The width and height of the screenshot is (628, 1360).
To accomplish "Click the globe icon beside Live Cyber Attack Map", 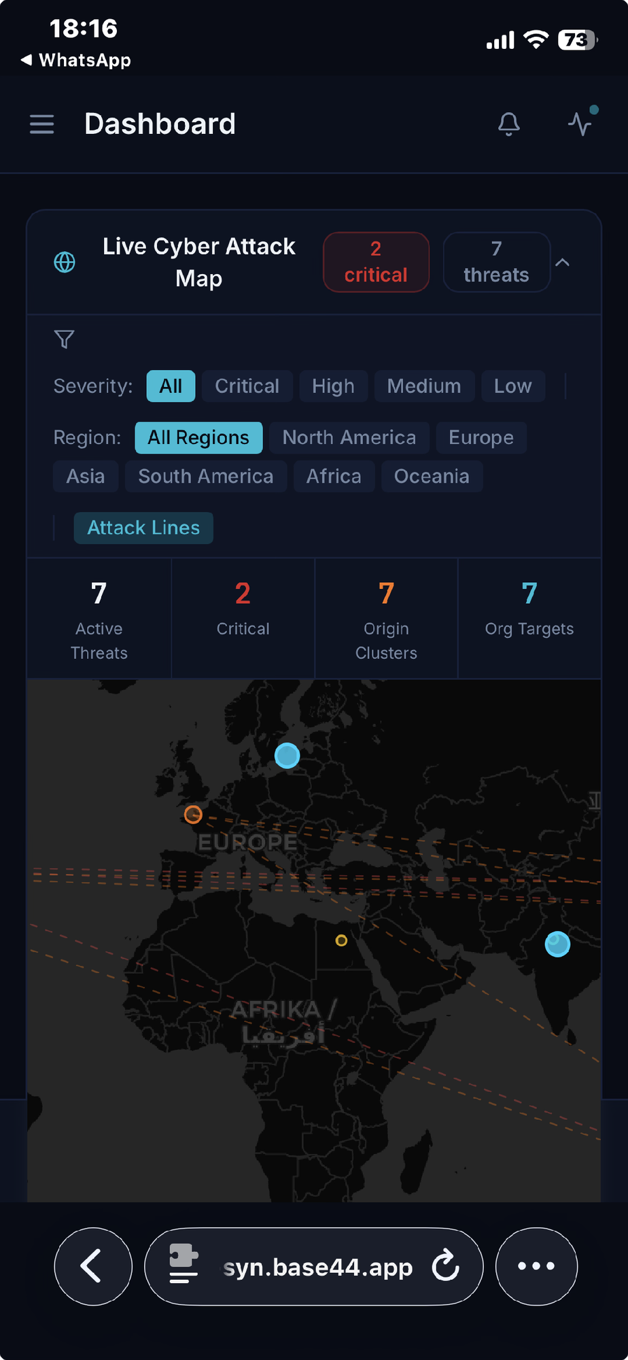I will point(65,262).
